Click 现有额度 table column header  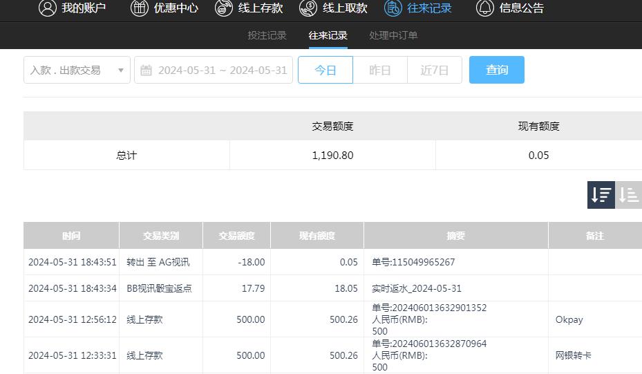click(x=317, y=236)
